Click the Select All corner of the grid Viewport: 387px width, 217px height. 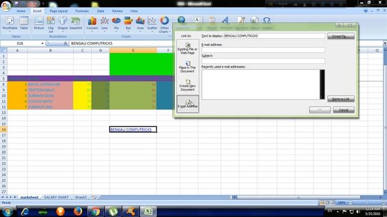coord(4,51)
